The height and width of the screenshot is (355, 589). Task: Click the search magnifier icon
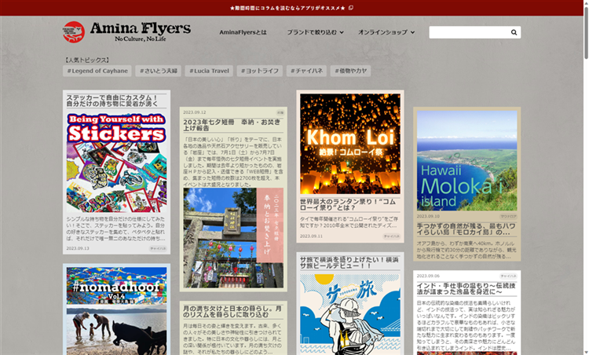click(x=514, y=32)
